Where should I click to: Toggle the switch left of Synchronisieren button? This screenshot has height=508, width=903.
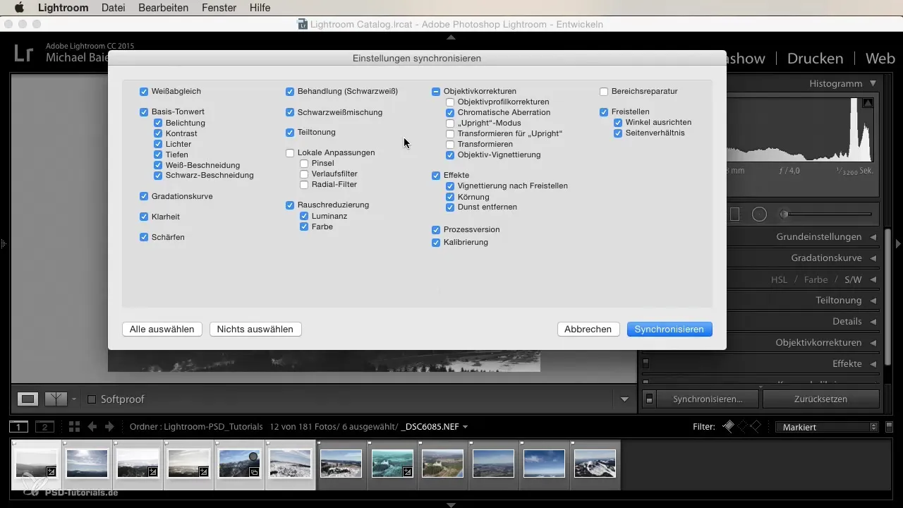click(650, 399)
